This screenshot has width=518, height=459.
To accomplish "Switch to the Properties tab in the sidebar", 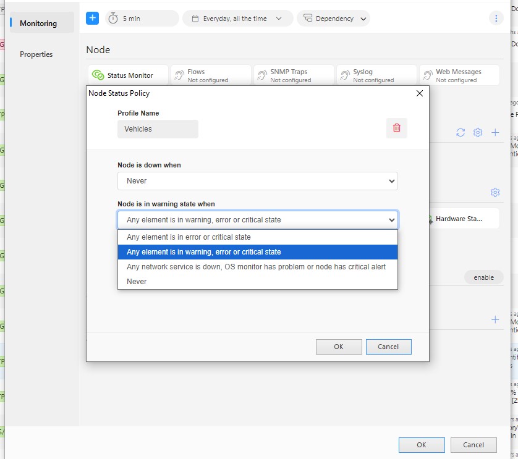I will point(36,54).
